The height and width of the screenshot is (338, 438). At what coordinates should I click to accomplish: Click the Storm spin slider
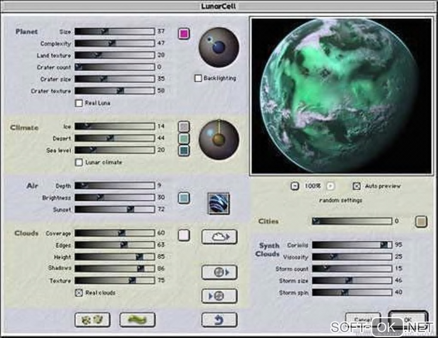pyautogui.click(x=352, y=293)
